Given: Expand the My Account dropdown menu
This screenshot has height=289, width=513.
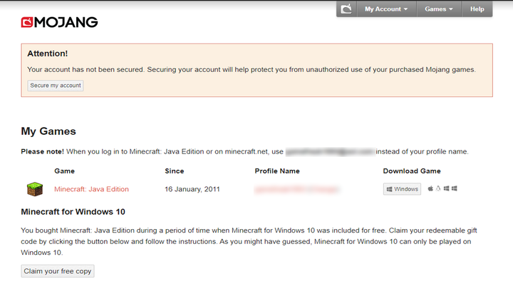Looking at the screenshot, I should click(386, 9).
